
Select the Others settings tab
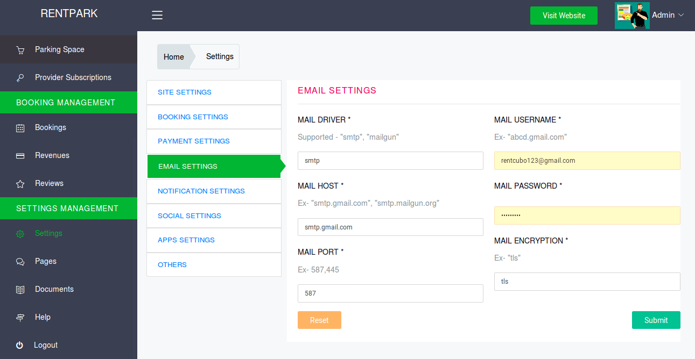pos(214,264)
